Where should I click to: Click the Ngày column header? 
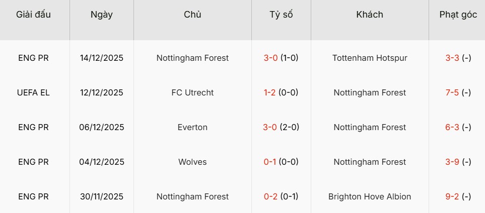point(101,15)
